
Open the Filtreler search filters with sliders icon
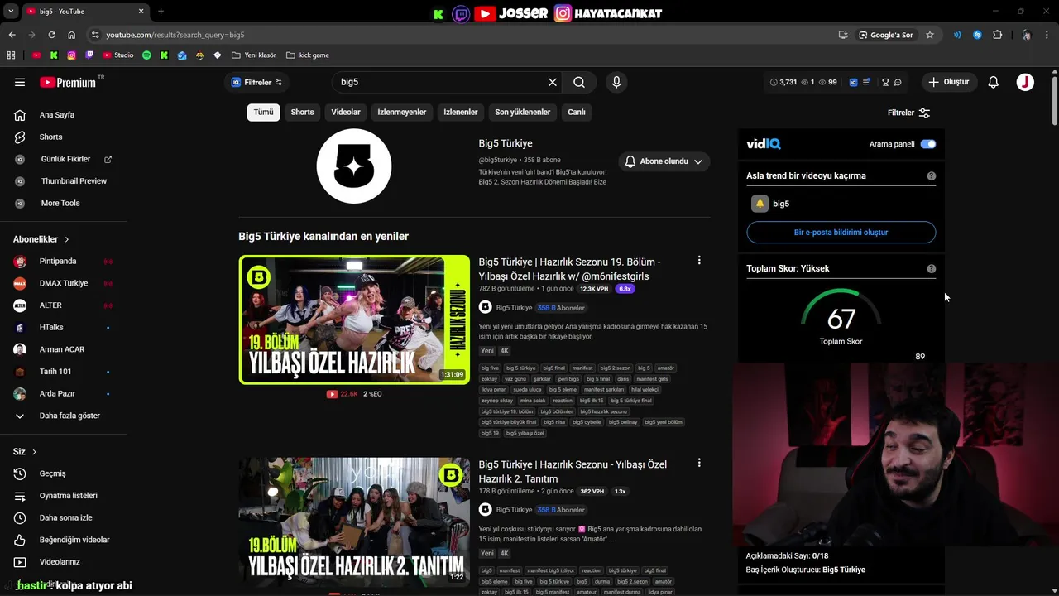908,113
